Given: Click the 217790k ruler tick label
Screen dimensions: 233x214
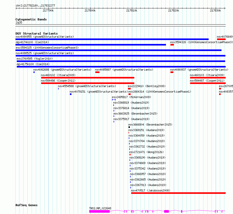Looking at the screenshot, I should click(48, 10).
